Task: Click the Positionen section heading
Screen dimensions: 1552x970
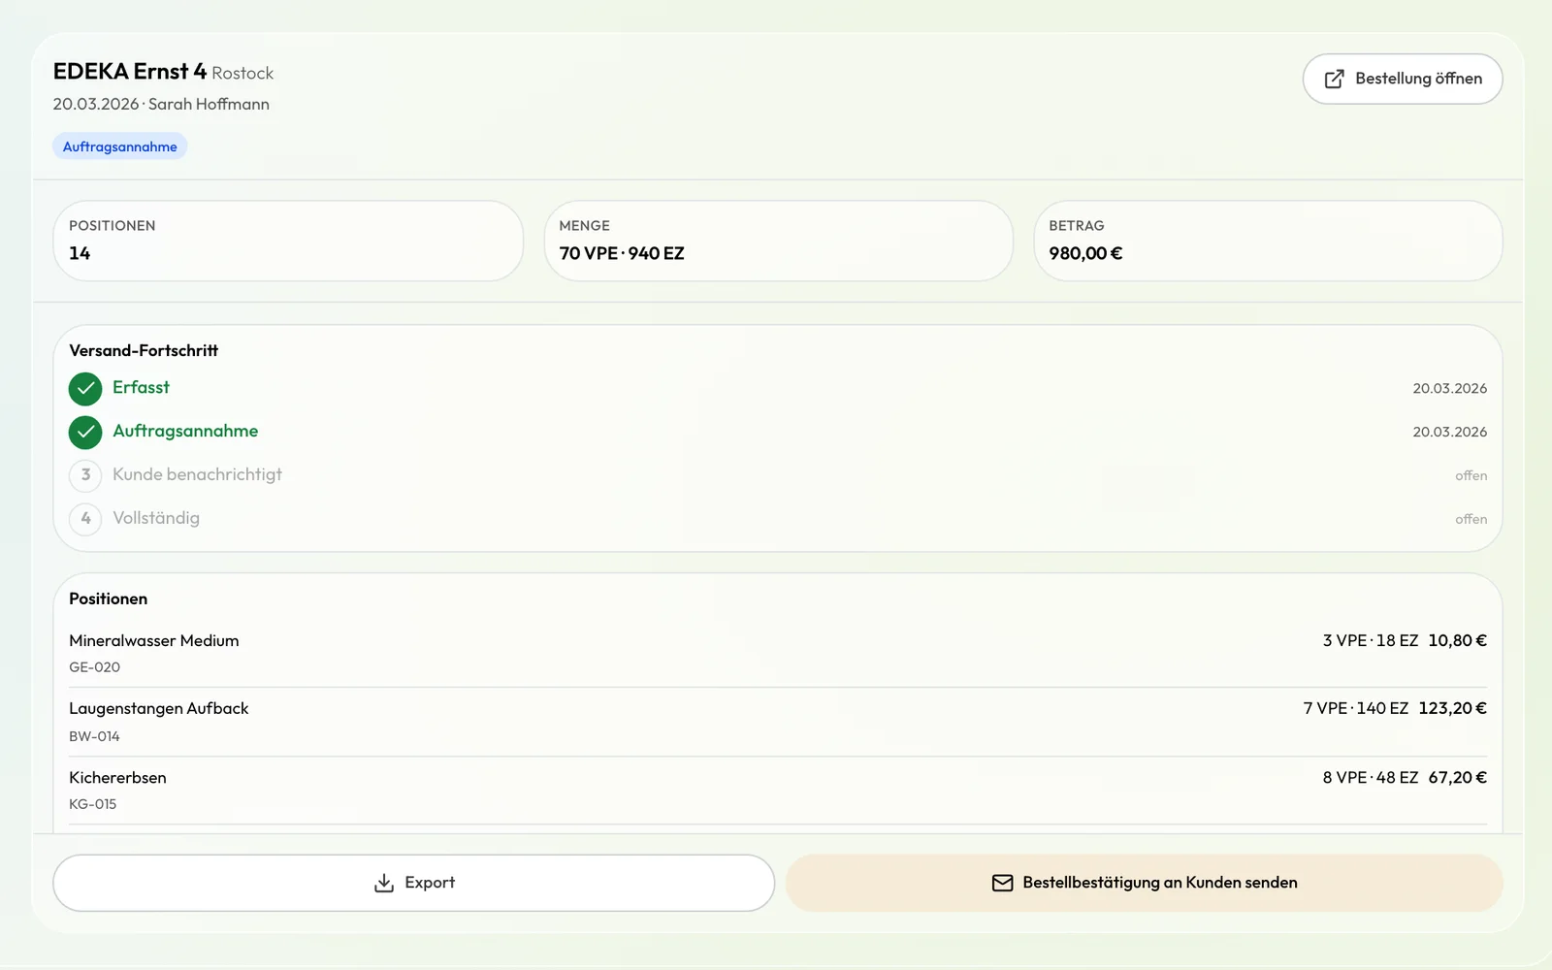Action: 109,598
